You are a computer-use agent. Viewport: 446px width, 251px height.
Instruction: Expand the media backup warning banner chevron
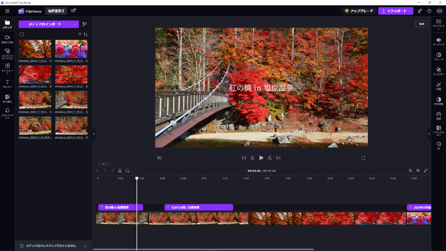(x=85, y=246)
